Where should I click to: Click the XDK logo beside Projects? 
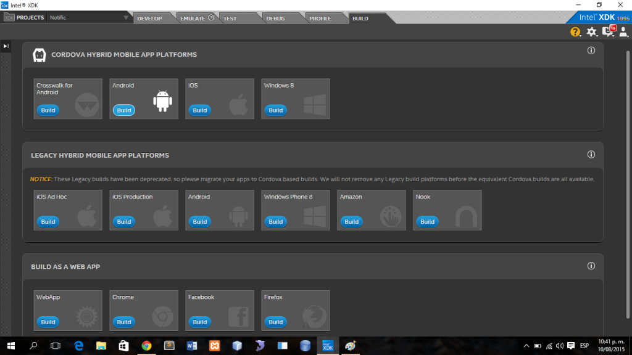(9, 18)
